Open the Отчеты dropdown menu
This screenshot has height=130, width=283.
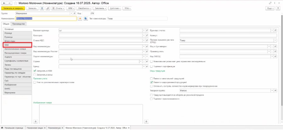point(58,8)
